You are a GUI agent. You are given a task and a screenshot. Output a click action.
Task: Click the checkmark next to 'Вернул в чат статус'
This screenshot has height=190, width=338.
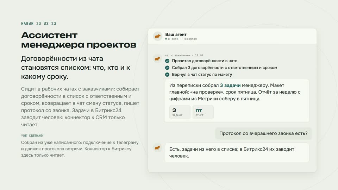167,75
